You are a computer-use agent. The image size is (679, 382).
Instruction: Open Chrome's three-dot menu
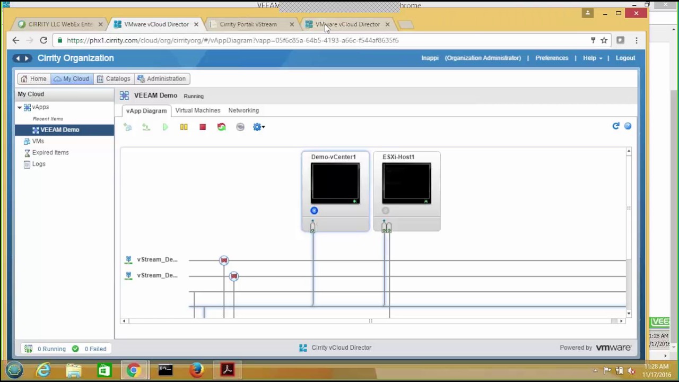(637, 40)
